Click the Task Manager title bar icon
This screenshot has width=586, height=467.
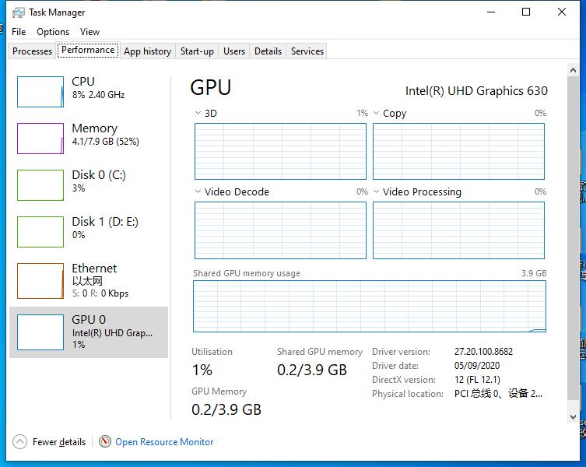19,12
